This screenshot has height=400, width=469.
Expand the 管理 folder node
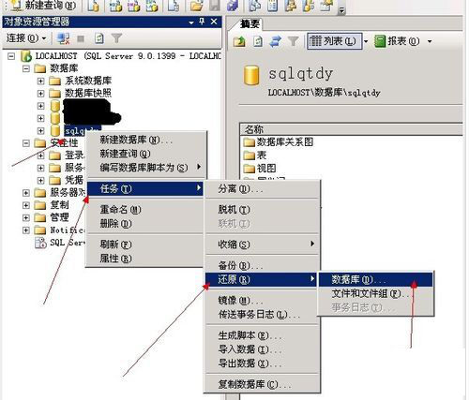coord(26,217)
